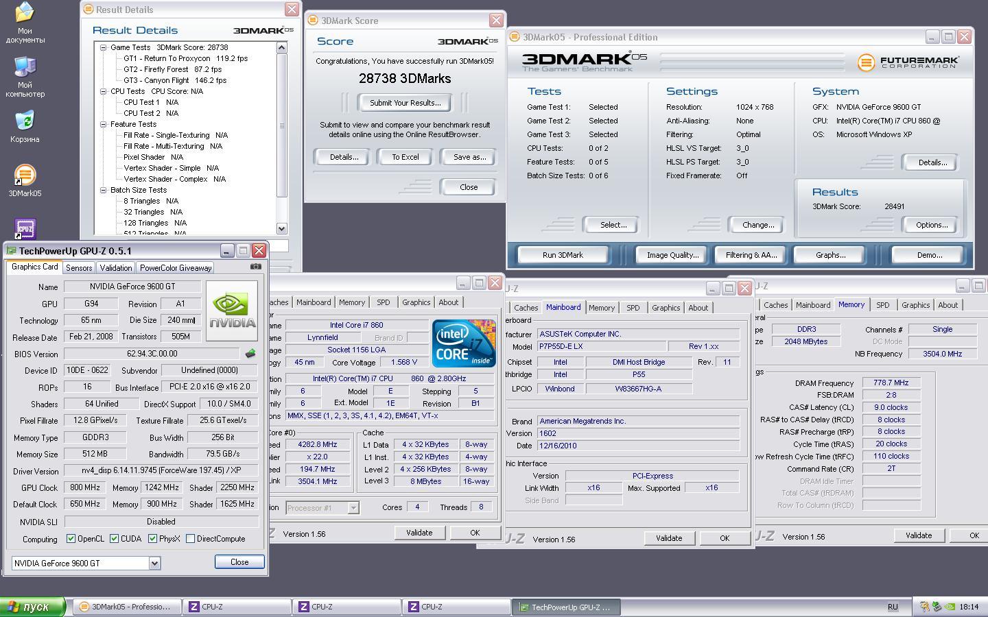
Task: Open the PowerColor Giveaway tab in GPU-Z
Action: (x=176, y=268)
